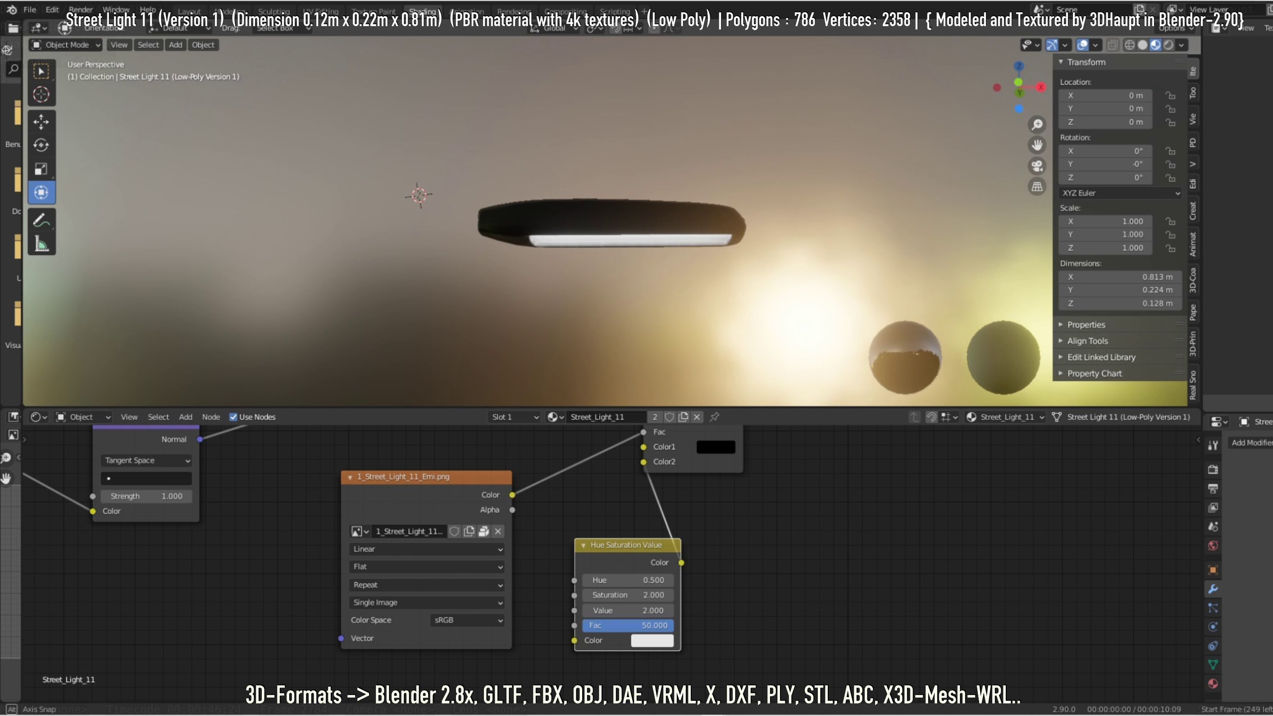Toggle X-ray view button
The width and height of the screenshot is (1273, 716).
(1112, 45)
